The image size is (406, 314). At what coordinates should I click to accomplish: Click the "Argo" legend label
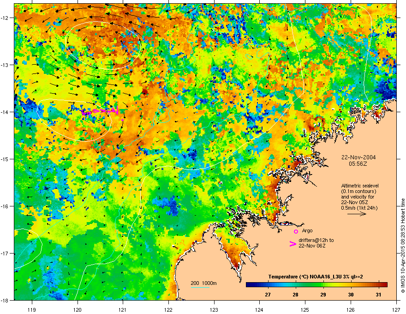click(307, 230)
